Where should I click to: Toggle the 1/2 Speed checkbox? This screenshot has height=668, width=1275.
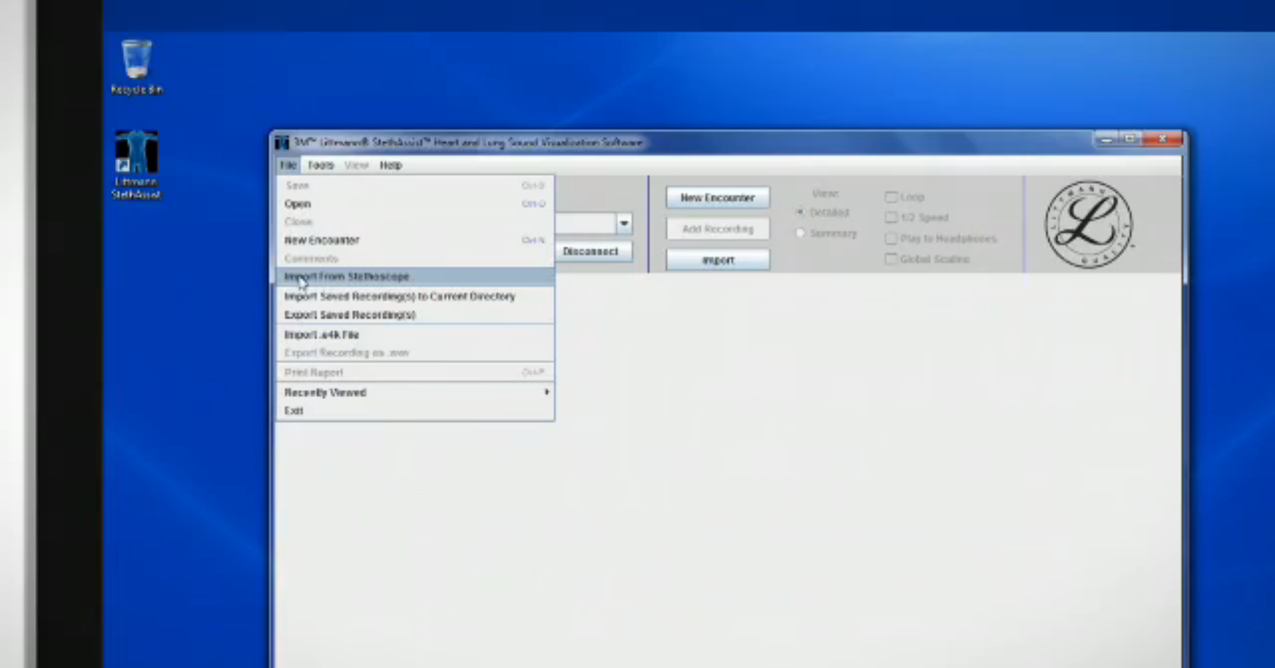(891, 218)
